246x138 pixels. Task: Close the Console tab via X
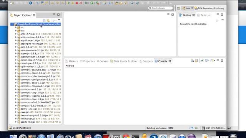click(170, 61)
